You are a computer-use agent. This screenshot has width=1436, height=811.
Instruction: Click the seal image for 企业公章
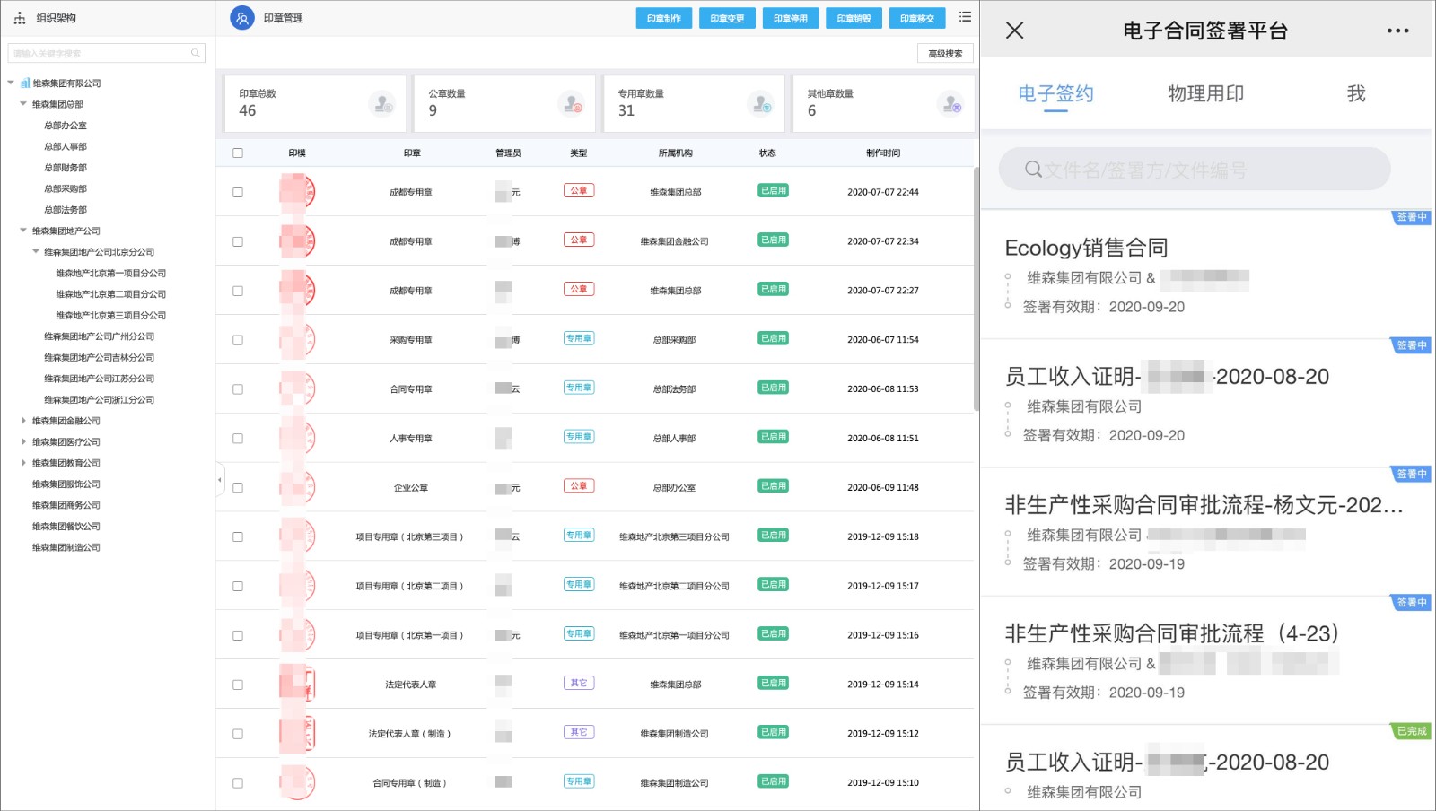297,488
